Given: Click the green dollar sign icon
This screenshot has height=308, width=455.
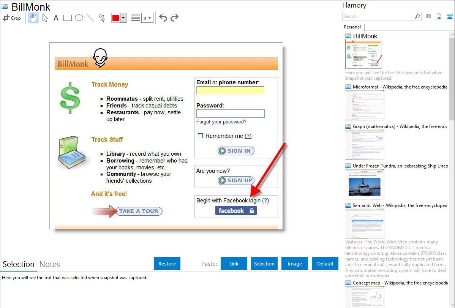Looking at the screenshot, I should coord(70,98).
